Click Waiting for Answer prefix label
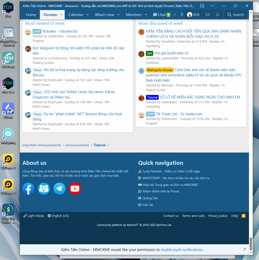 [x=160, y=70]
